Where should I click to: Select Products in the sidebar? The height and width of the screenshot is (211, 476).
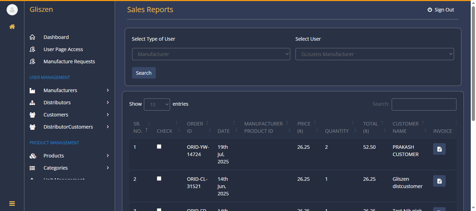[x=54, y=156]
